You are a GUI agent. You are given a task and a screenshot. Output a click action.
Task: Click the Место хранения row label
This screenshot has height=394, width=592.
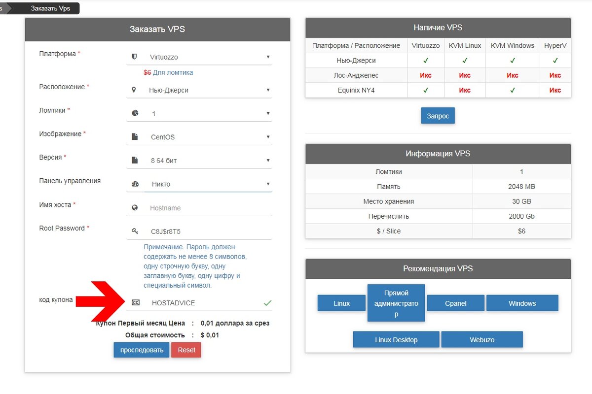389,201
